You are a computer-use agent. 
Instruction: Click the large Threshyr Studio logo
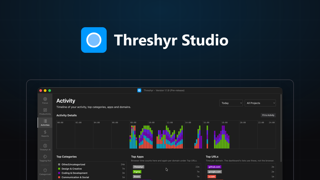94,40
